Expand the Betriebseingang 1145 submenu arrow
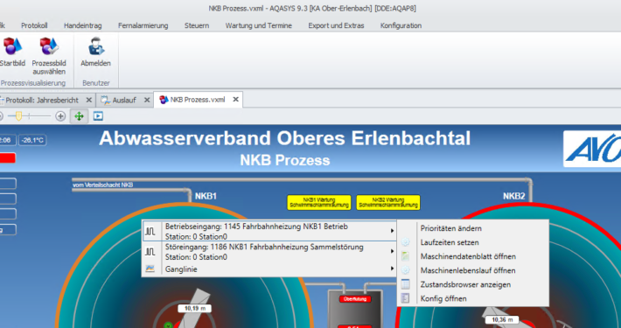Screen dimensions: 621x328 tap(392, 231)
